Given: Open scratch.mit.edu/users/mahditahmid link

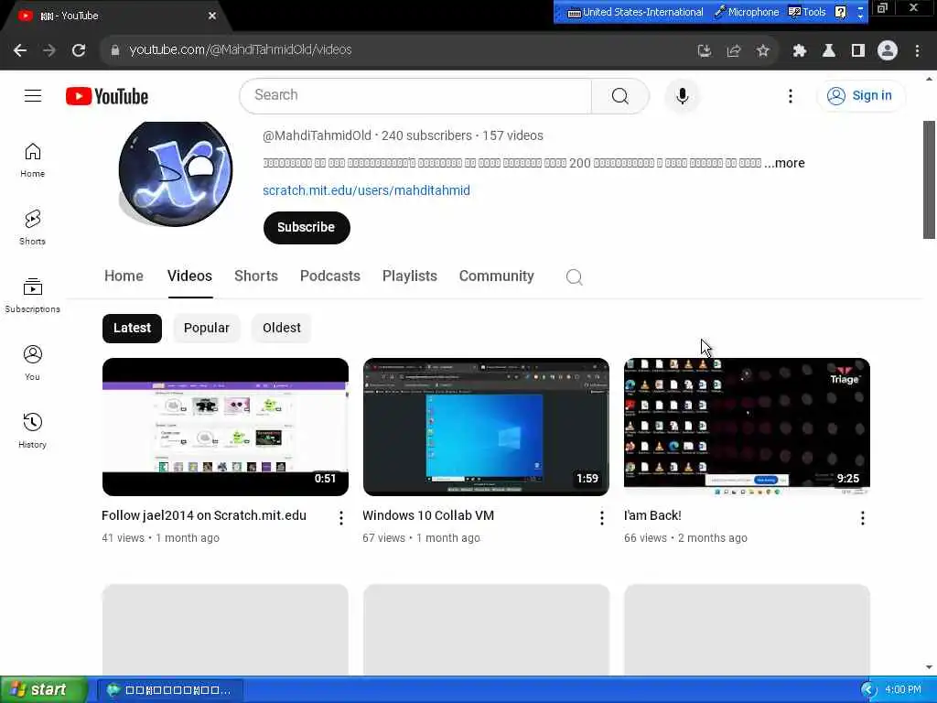Looking at the screenshot, I should click(366, 190).
